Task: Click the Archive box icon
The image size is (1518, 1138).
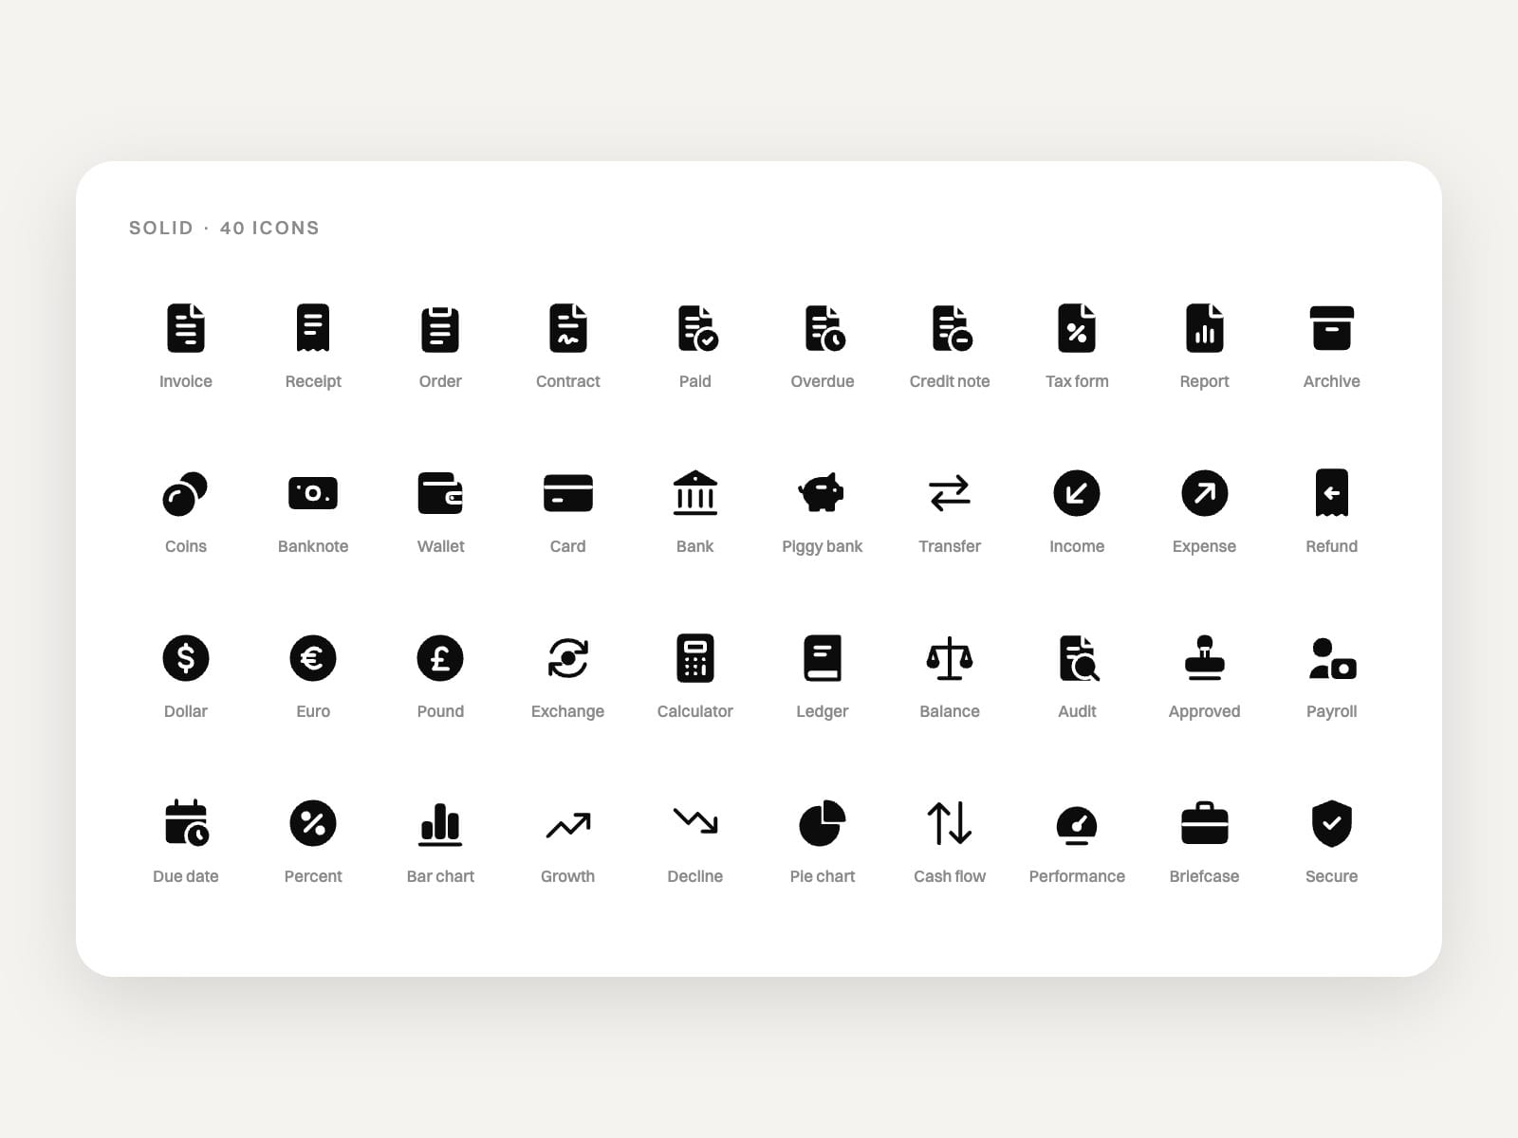Action: click(1332, 328)
